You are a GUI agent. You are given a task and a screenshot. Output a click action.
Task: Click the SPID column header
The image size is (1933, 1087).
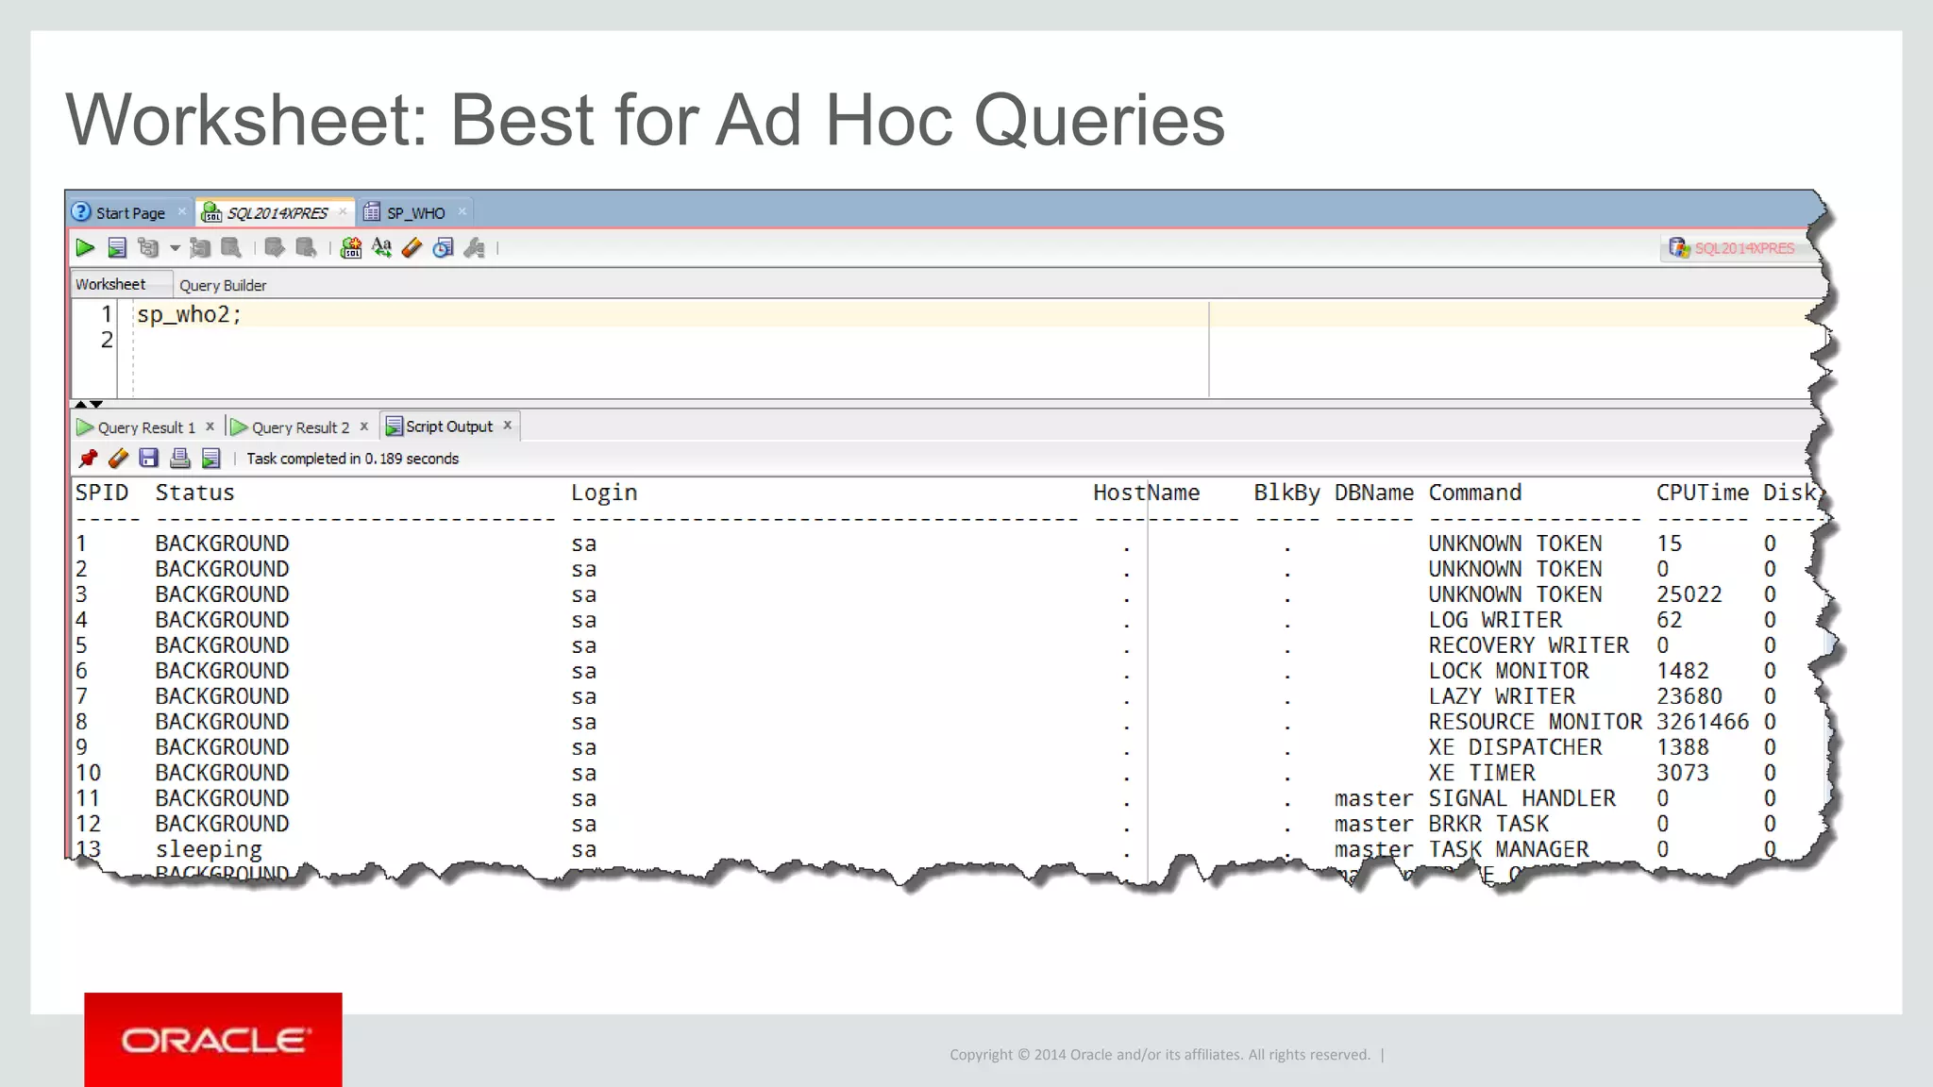[102, 493]
